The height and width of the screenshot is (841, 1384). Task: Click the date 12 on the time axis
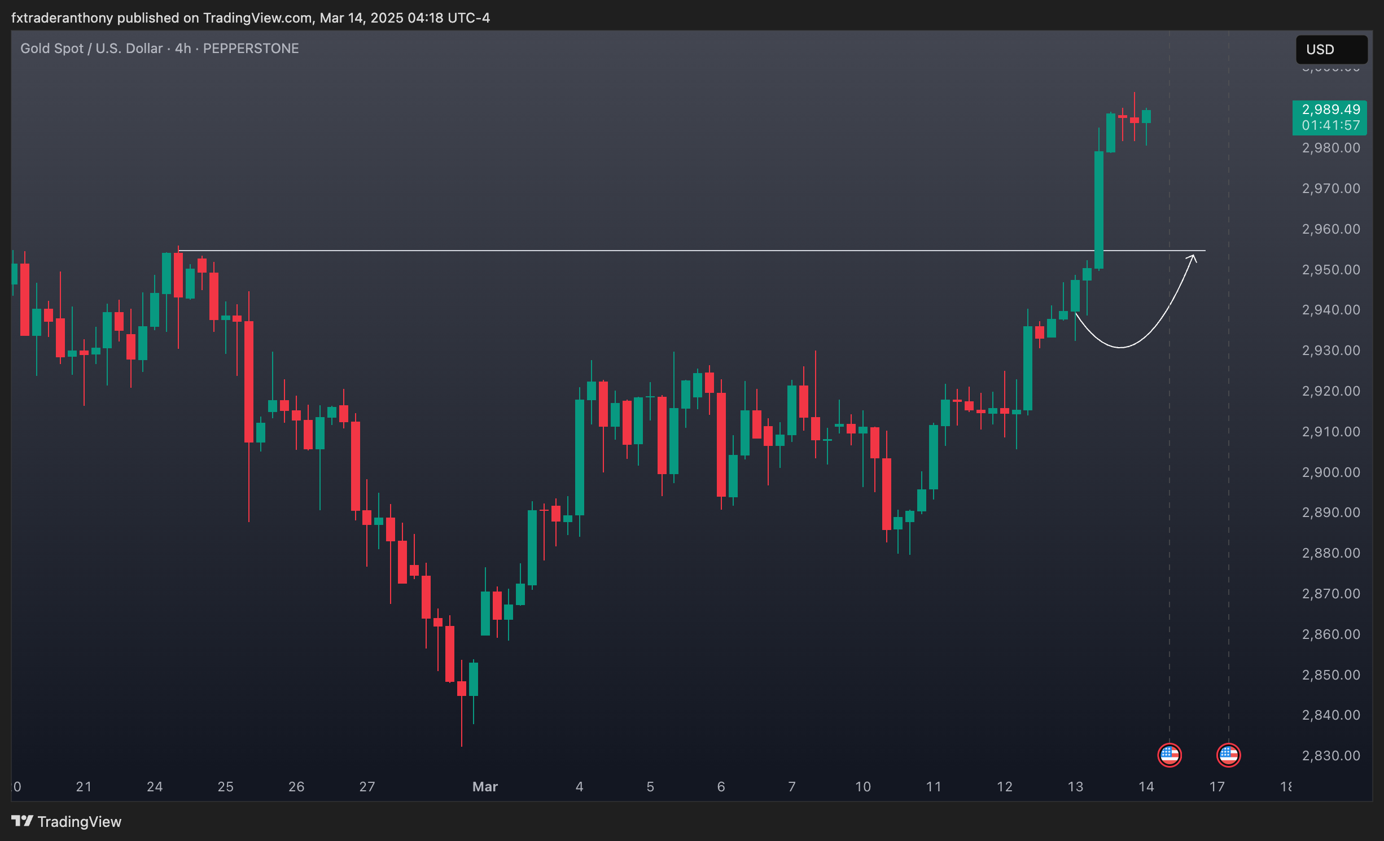pyautogui.click(x=1004, y=787)
